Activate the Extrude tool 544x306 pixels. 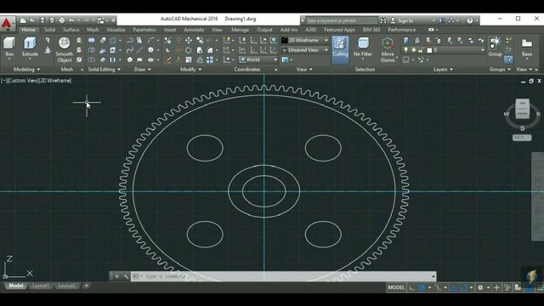(31, 47)
